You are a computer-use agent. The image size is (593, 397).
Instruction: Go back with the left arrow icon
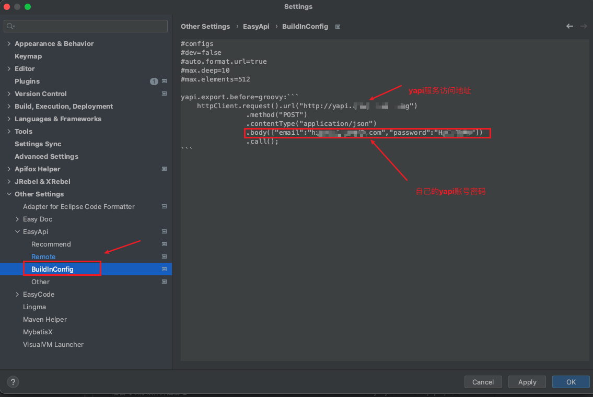pyautogui.click(x=569, y=26)
